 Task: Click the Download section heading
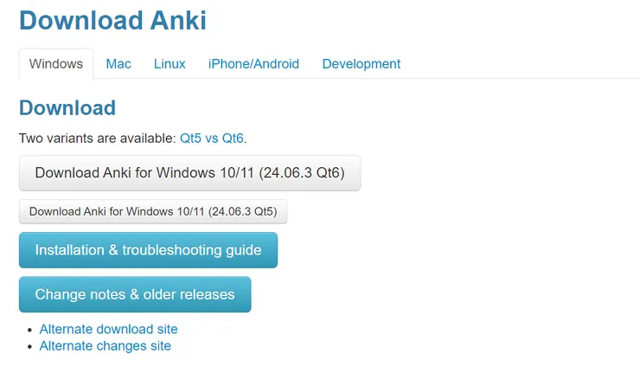(x=67, y=108)
